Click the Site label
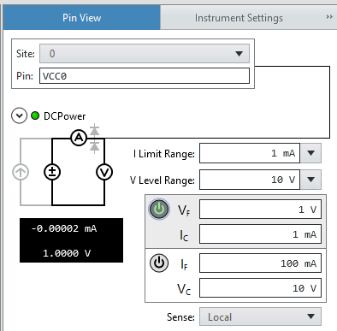The width and height of the screenshot is (337, 331). tap(26, 54)
